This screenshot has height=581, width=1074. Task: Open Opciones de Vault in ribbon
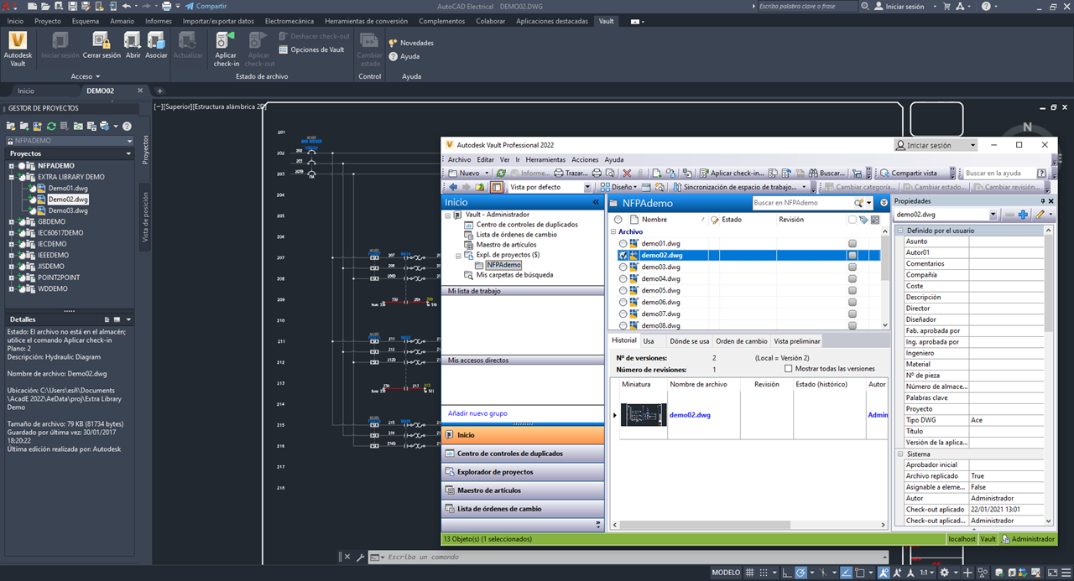click(x=311, y=49)
